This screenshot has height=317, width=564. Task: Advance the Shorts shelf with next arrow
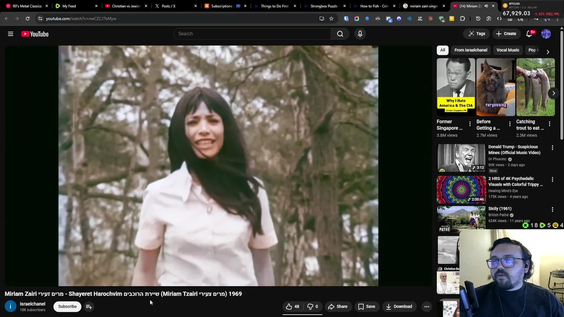point(553,93)
